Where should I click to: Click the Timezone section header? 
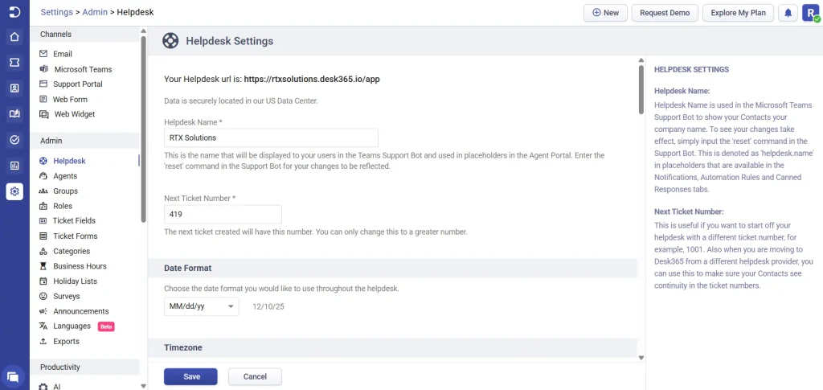[x=392, y=347]
